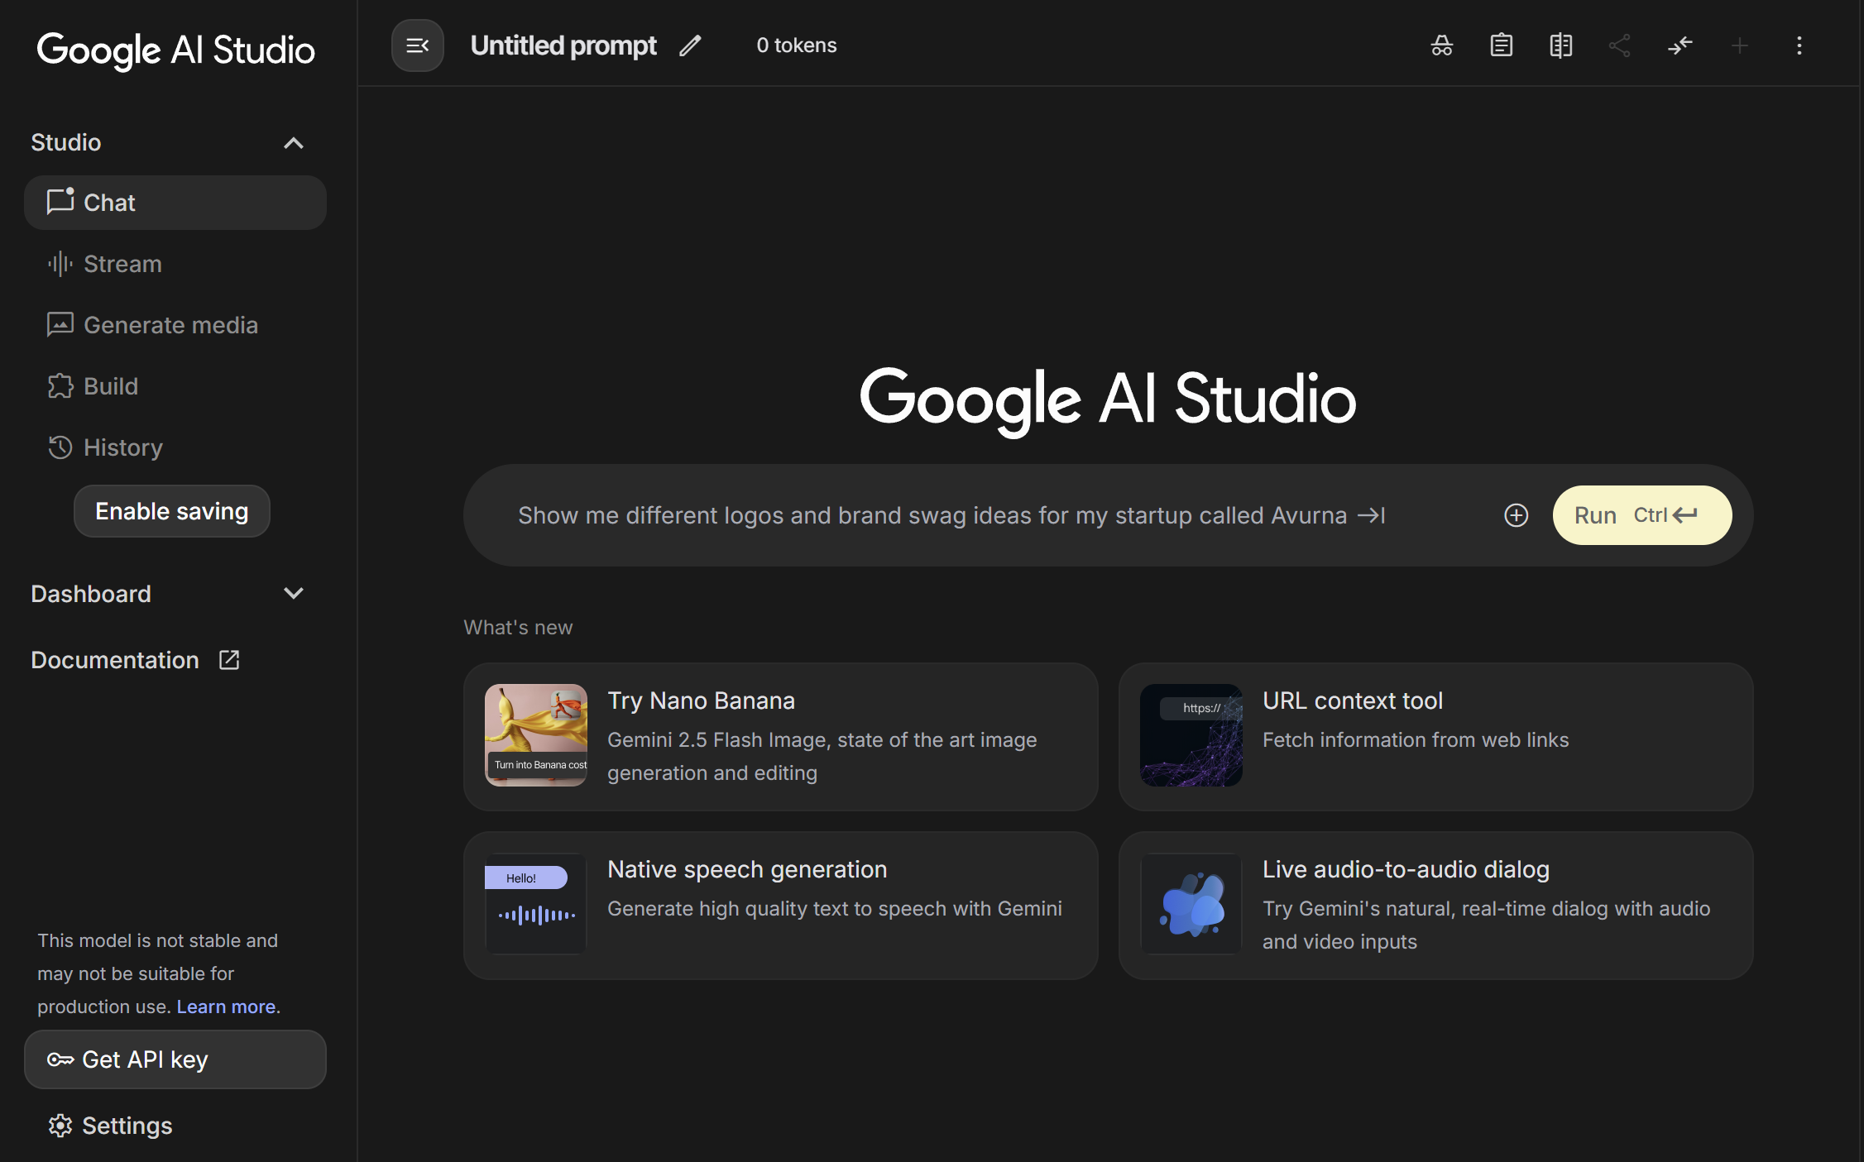Click the Run button

(x=1642, y=515)
